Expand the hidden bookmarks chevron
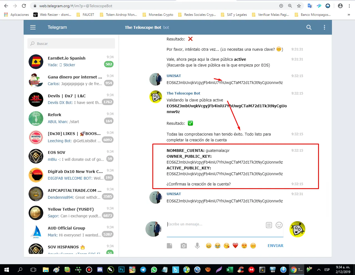355x275 pixels. tap(349, 15)
